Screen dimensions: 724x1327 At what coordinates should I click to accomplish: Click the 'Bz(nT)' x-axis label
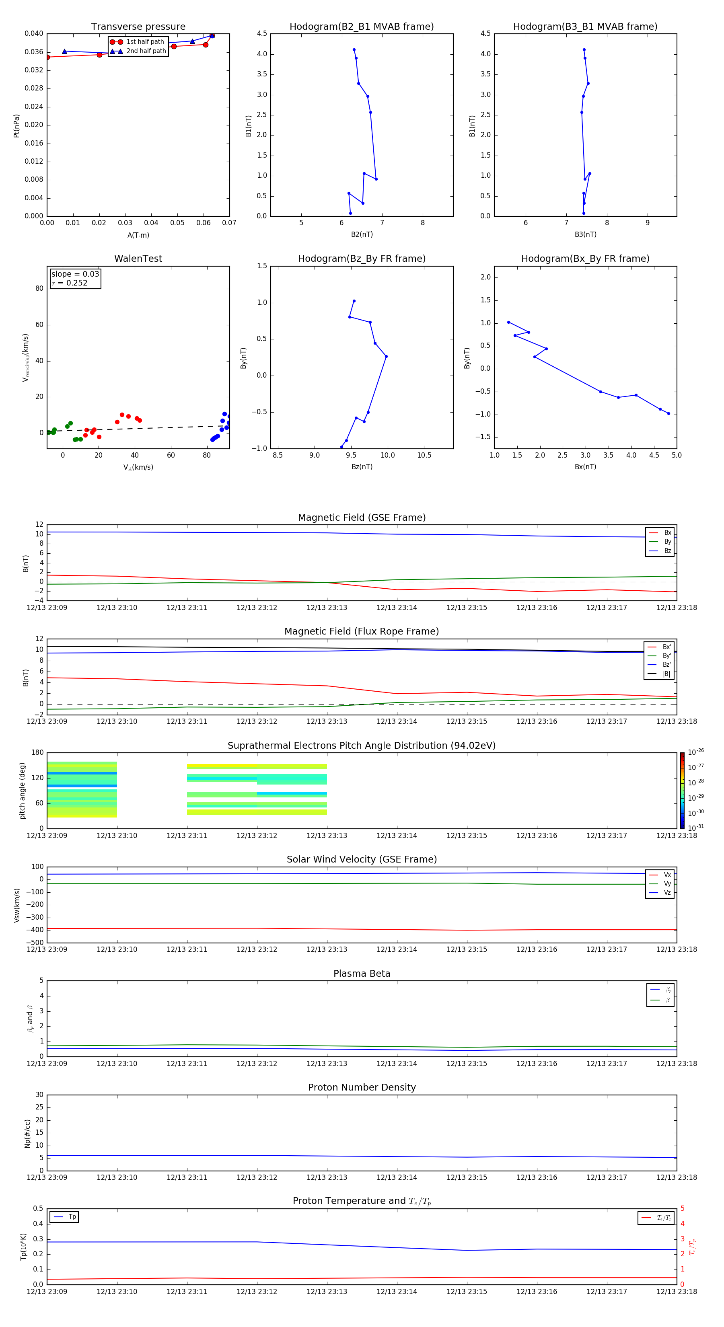[x=362, y=467]
